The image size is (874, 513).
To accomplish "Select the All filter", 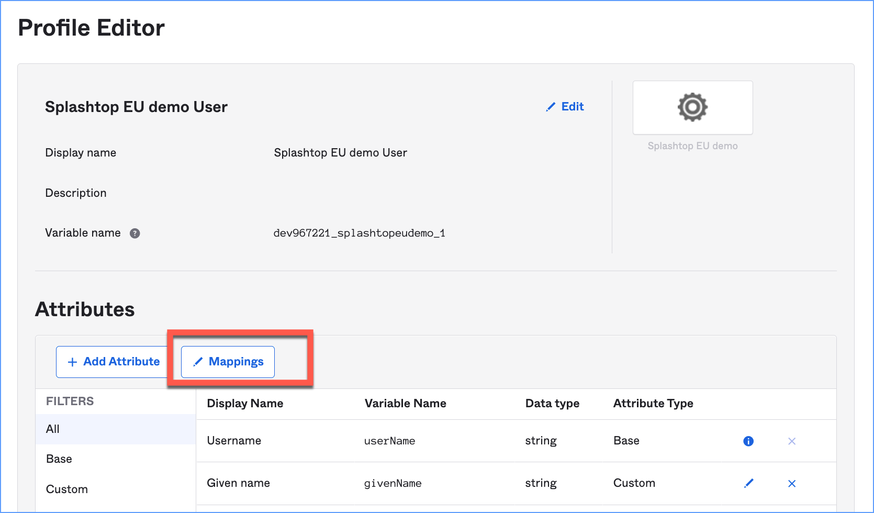I will point(116,429).
